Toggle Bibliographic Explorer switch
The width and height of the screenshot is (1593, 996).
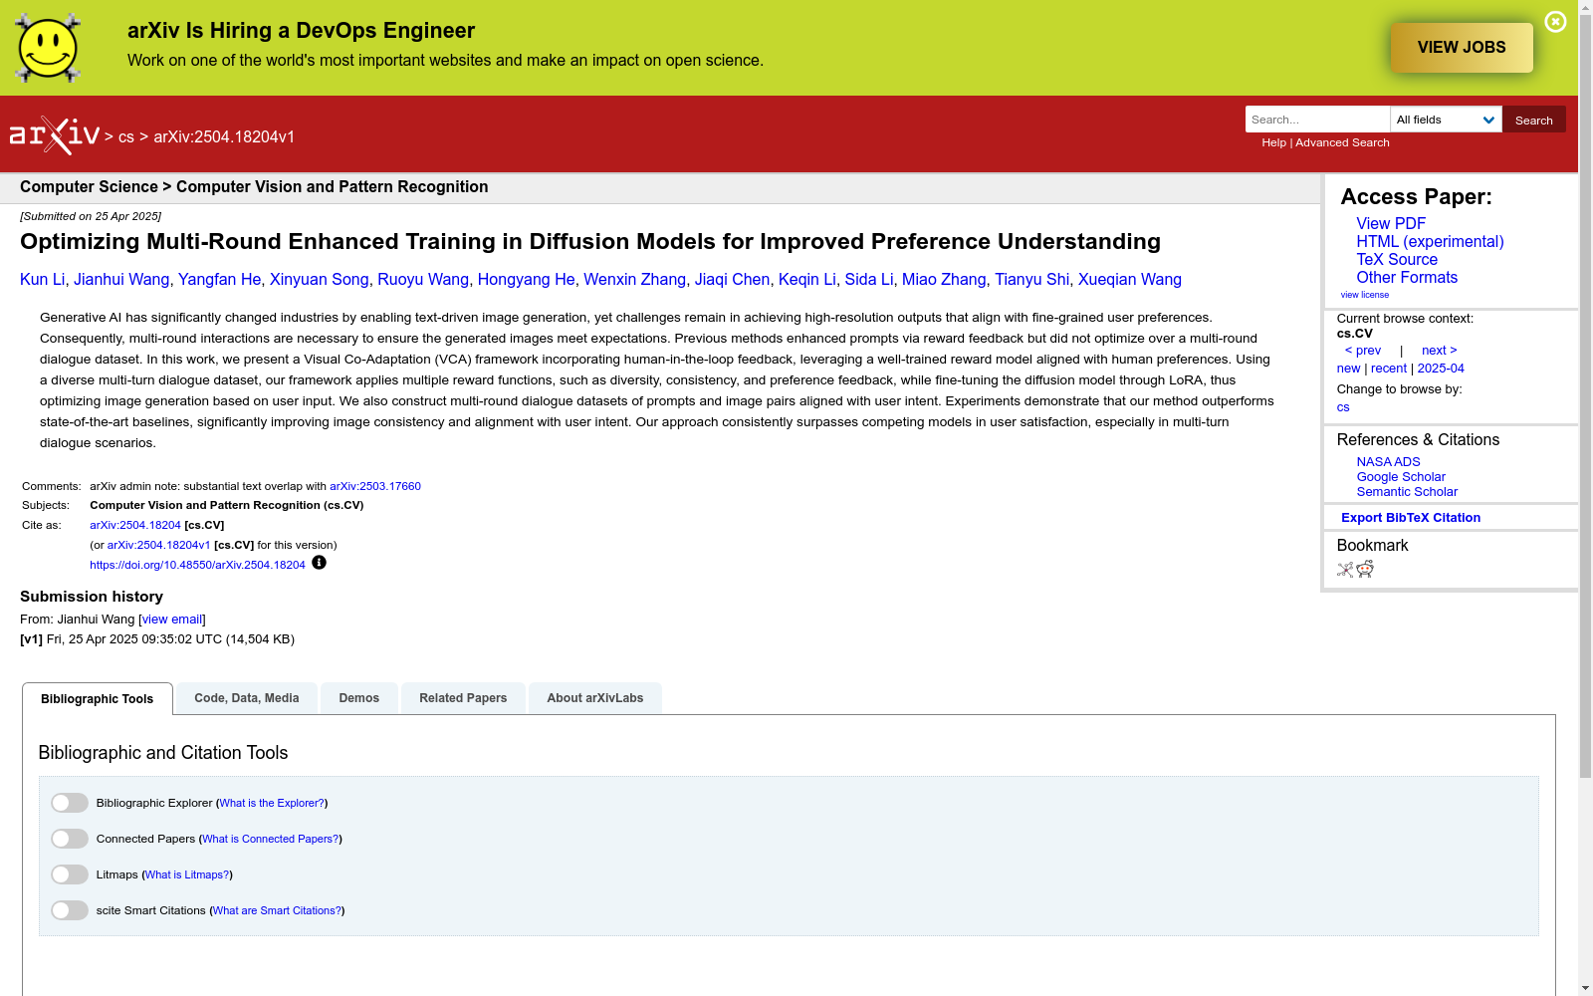(70, 803)
